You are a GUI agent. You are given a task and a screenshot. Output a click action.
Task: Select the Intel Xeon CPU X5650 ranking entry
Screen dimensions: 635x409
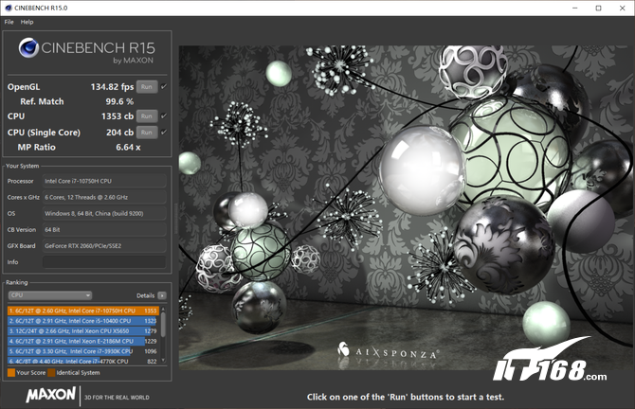pyautogui.click(x=82, y=330)
